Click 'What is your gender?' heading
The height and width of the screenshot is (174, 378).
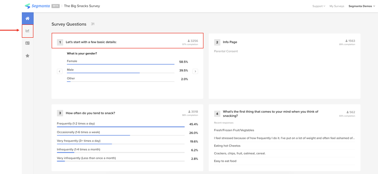click(x=82, y=53)
